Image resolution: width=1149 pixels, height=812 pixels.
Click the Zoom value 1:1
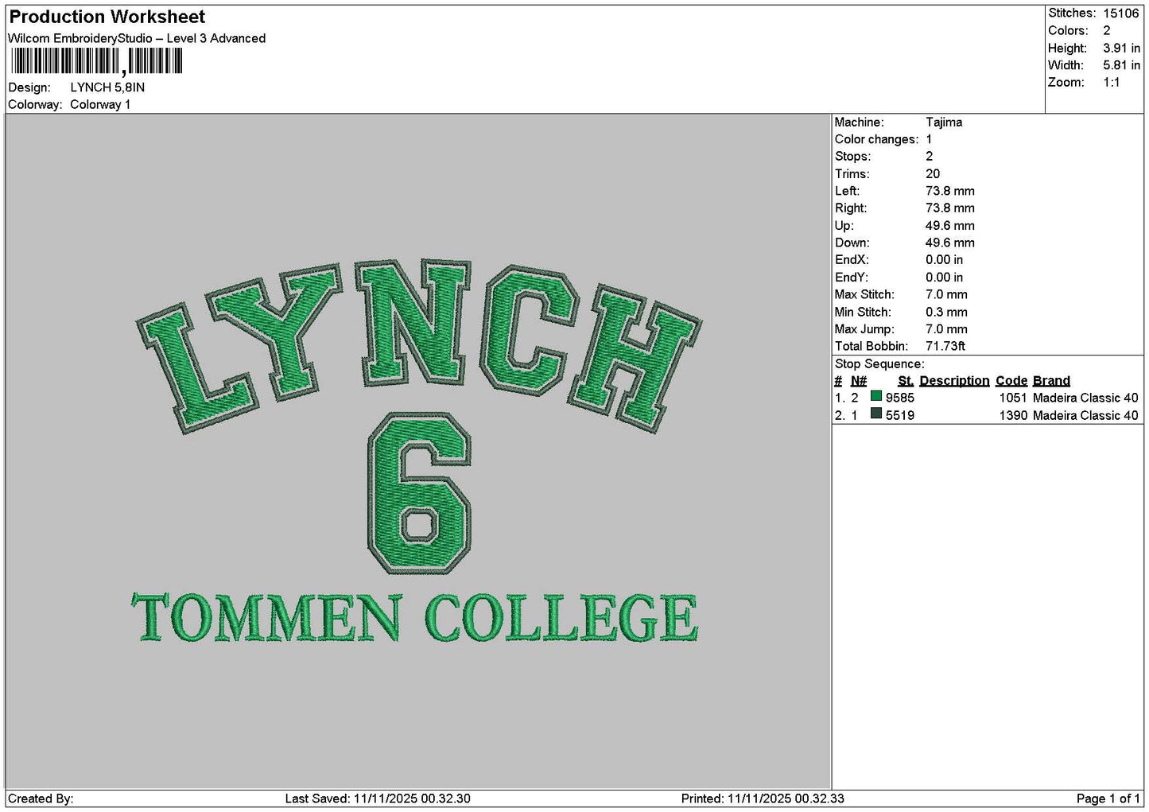[1112, 83]
